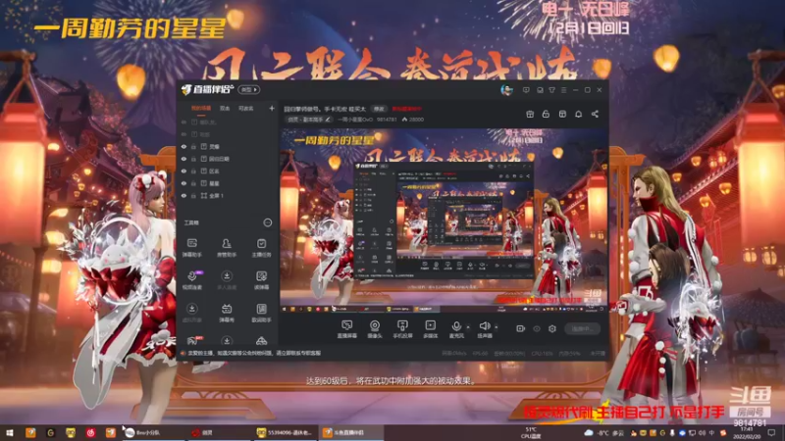The width and height of the screenshot is (785, 441).
Task: Click the live preview canvas
Action: click(x=445, y=220)
